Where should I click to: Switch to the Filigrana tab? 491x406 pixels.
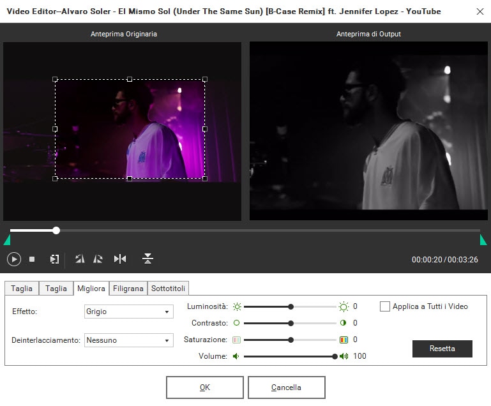tap(128, 289)
